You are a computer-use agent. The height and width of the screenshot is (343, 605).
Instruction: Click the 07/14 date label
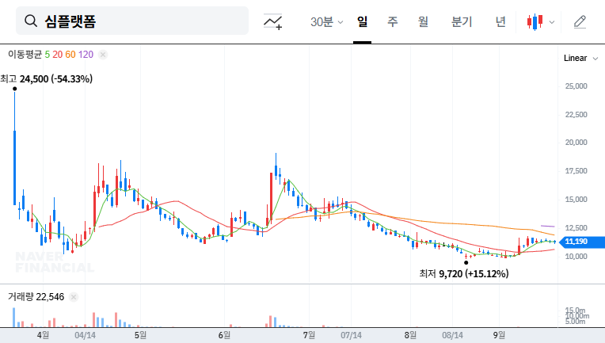(351, 335)
